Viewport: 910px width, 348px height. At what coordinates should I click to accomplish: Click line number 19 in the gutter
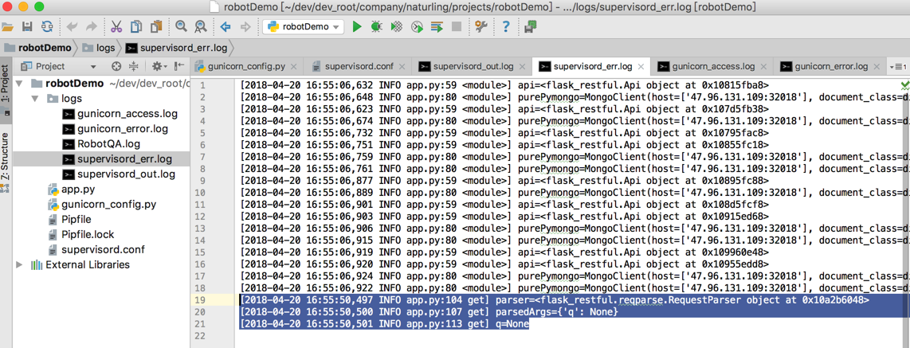200,300
